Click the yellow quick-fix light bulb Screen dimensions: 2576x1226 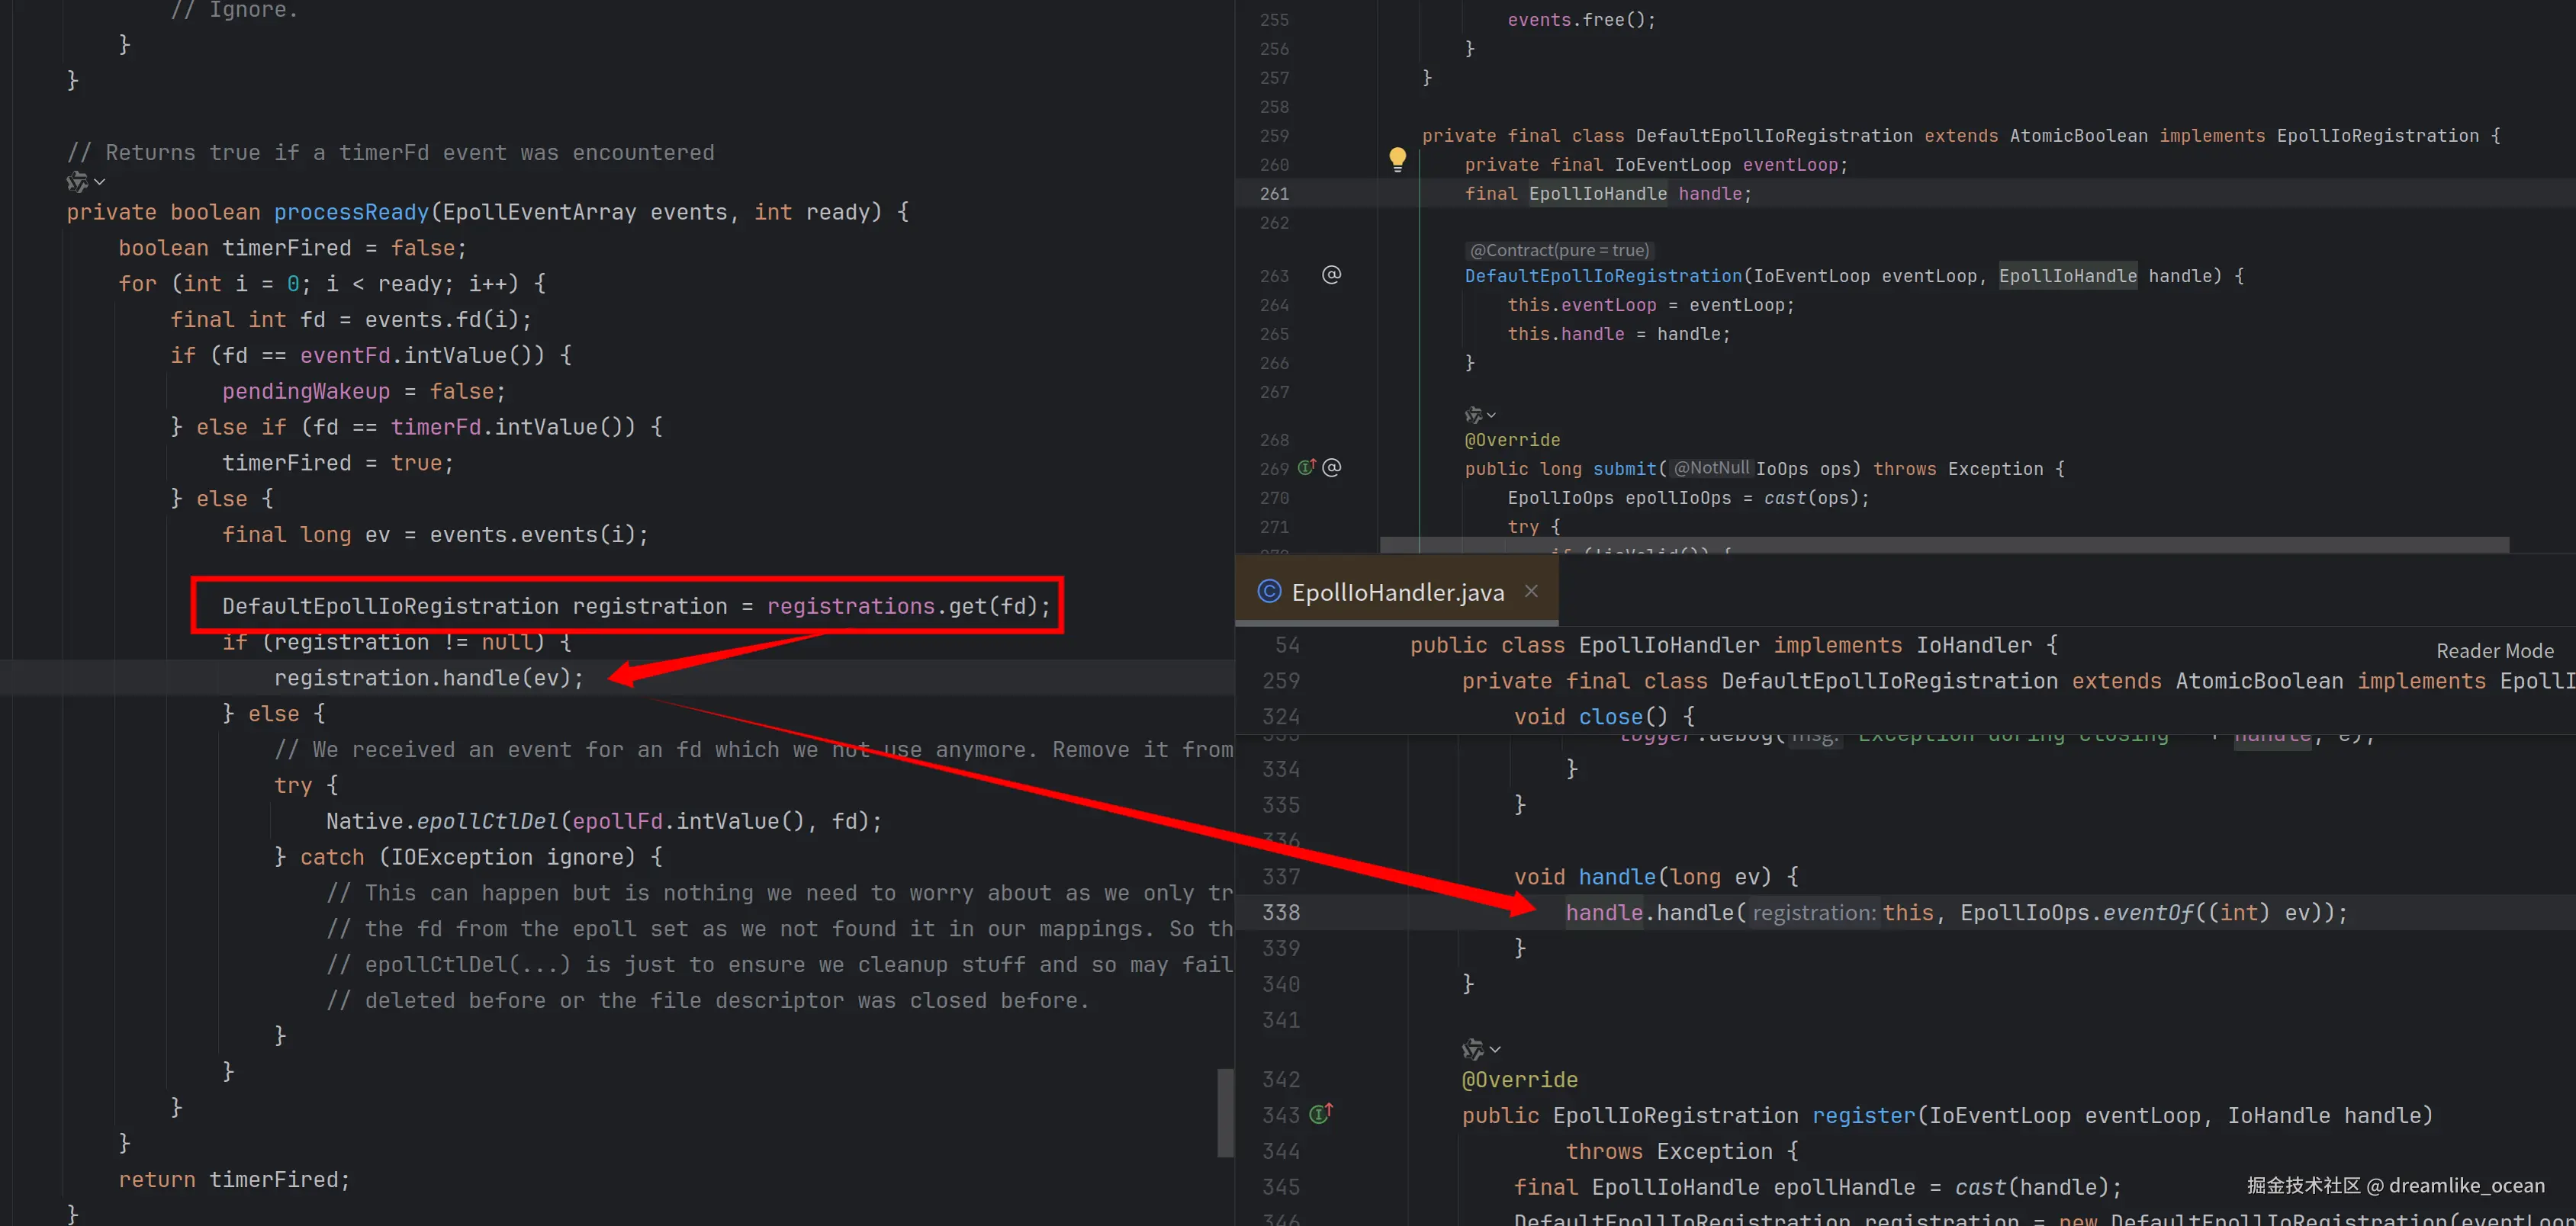pyautogui.click(x=1397, y=158)
